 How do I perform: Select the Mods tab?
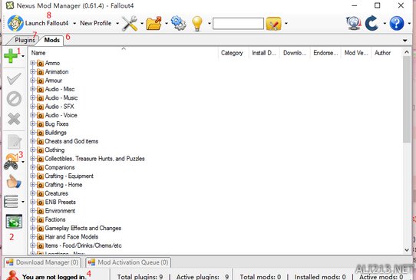[x=51, y=40]
